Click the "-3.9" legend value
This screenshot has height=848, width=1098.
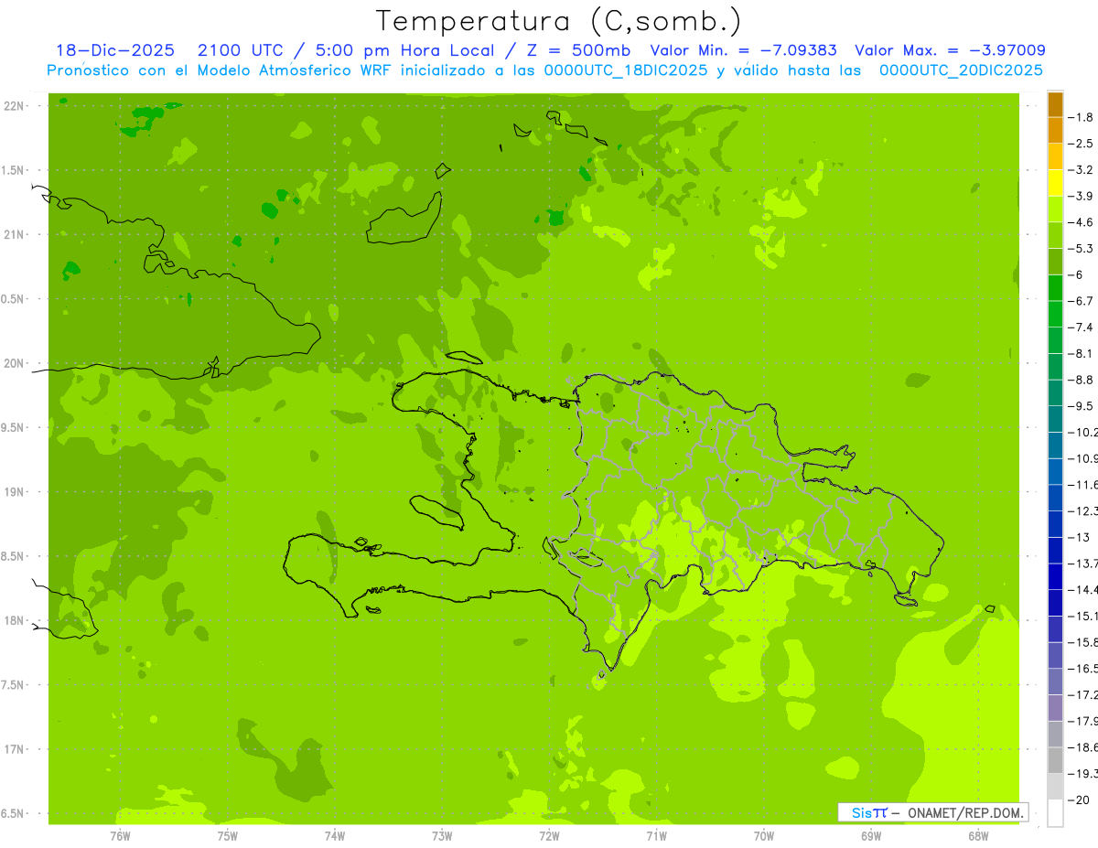pos(1080,196)
